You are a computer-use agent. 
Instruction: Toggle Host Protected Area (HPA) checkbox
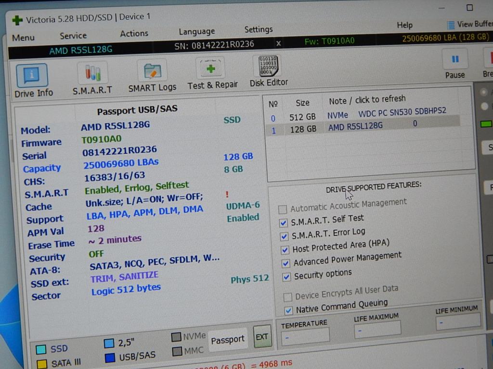pyautogui.click(x=285, y=250)
